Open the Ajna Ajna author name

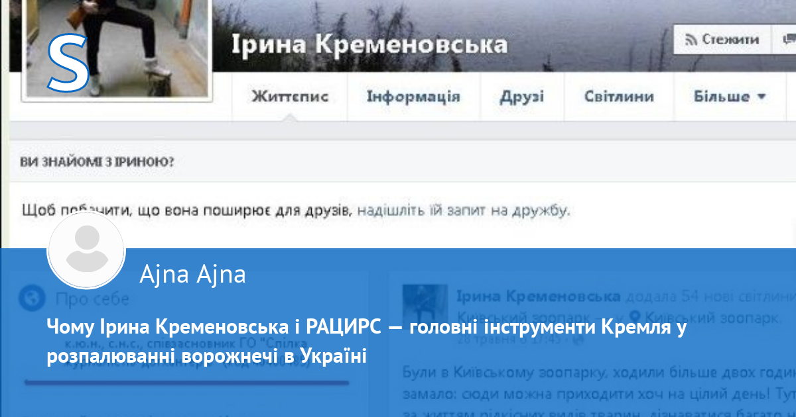192,274
